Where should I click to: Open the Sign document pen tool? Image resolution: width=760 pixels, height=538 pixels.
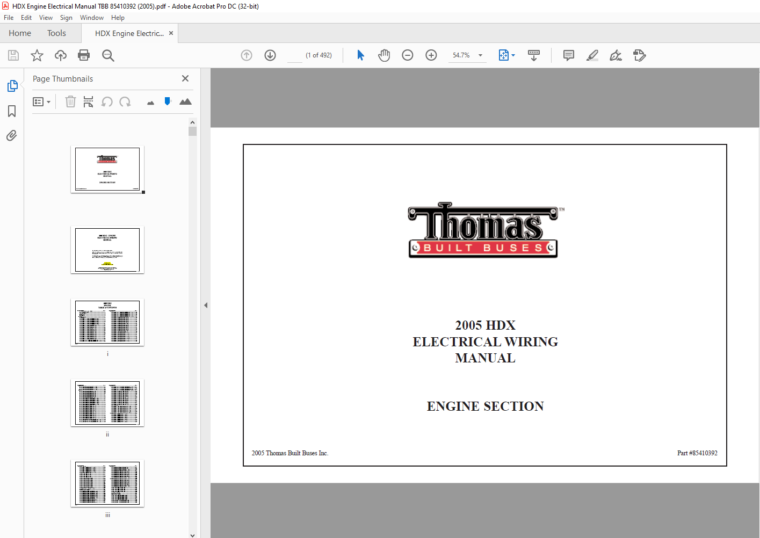[x=616, y=55]
